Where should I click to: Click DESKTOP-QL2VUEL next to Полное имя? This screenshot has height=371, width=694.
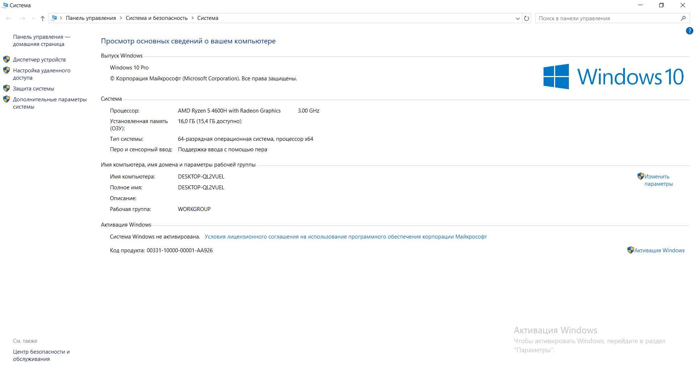pos(201,187)
